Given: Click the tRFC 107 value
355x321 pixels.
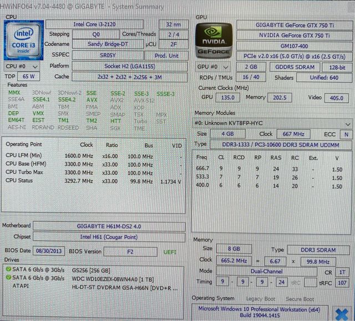Looking at the screenshot, I should [342, 283].
